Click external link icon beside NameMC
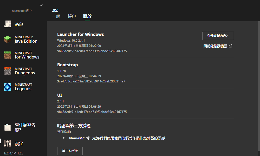Image resolution: width=260 pixels, height=156 pixels. [88, 138]
